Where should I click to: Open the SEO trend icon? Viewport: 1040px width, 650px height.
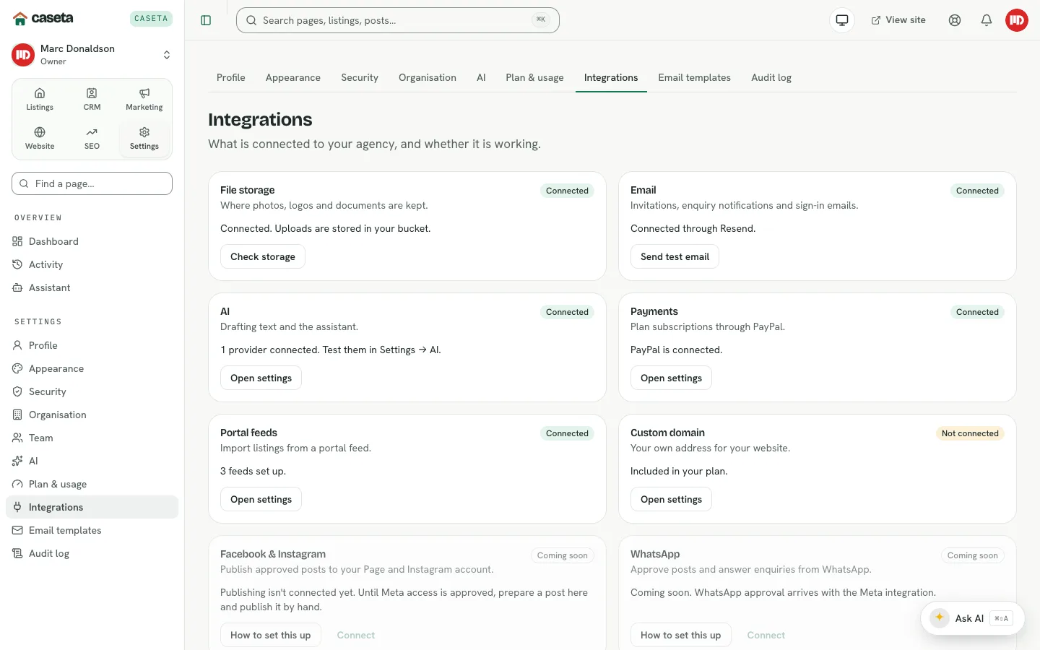pyautogui.click(x=92, y=138)
